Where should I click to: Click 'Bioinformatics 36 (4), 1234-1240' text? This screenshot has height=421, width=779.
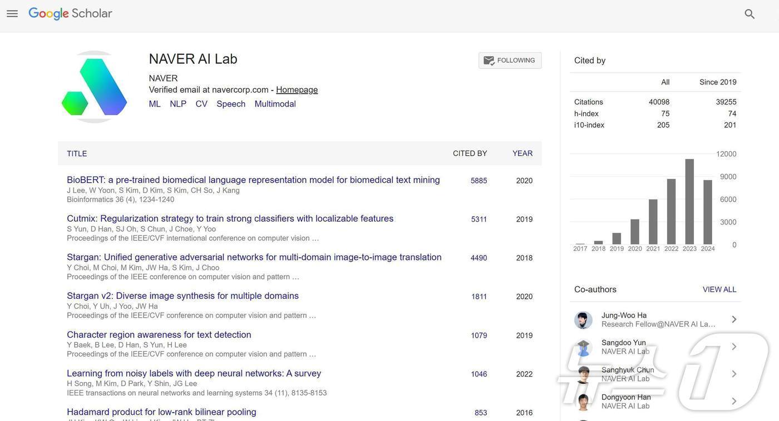(121, 199)
